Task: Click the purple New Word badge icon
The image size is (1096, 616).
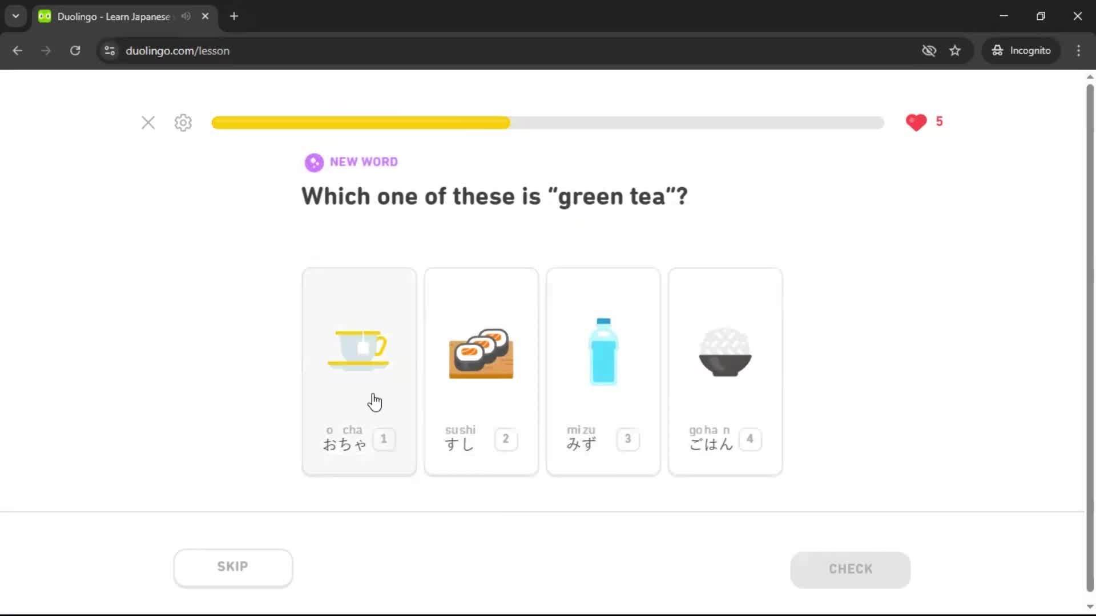Action: click(314, 163)
